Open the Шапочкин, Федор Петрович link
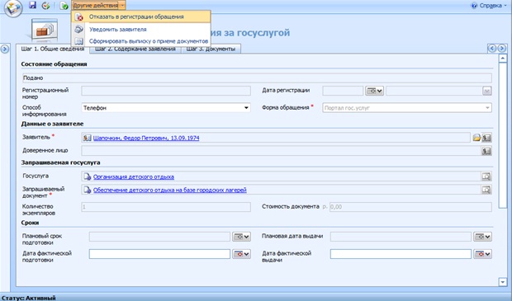Viewport: 512px width, 301px height. pos(146,138)
